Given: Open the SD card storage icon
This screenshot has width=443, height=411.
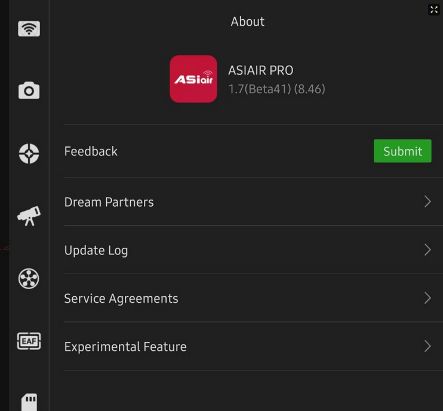Looking at the screenshot, I should (29, 401).
